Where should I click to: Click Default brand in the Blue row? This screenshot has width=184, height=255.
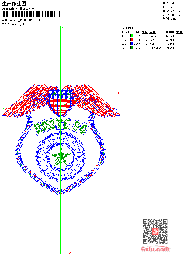(x=170, y=44)
